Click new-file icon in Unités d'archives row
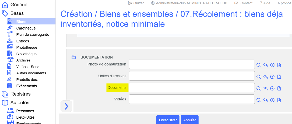292x124 pixels. click(x=279, y=77)
